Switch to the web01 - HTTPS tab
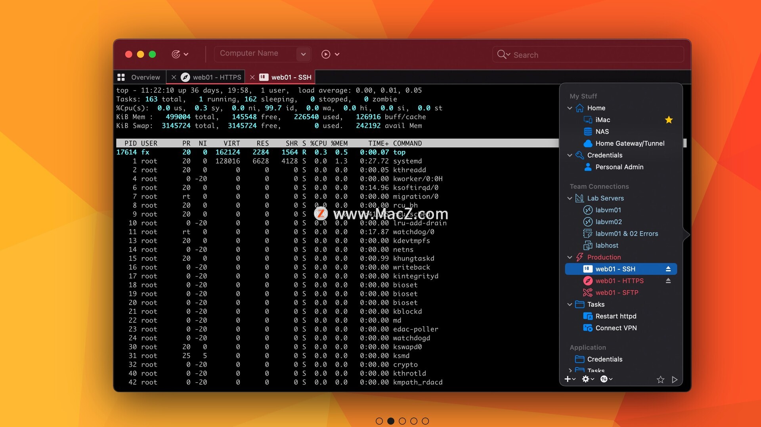 (x=206, y=77)
